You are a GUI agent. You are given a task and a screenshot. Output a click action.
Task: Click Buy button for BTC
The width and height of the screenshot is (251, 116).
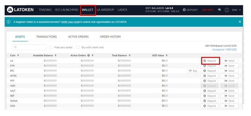click(x=193, y=71)
